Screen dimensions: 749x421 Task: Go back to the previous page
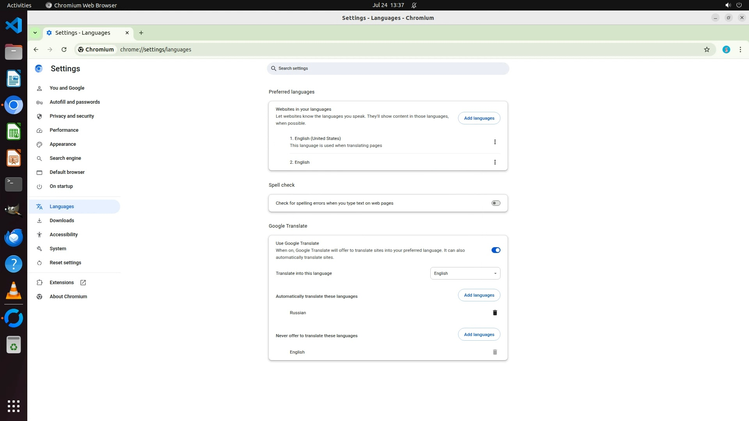click(x=36, y=50)
